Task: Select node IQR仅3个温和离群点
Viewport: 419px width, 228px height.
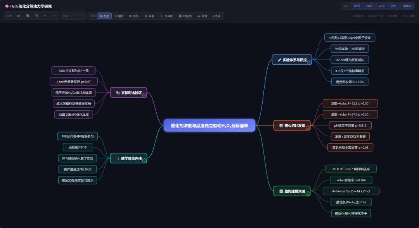Action: (x=350, y=71)
